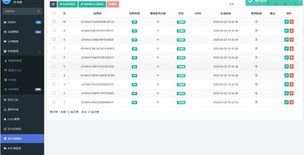Click the VIP badge in row Id 5
The image size is (304, 155).
[x=134, y=67]
